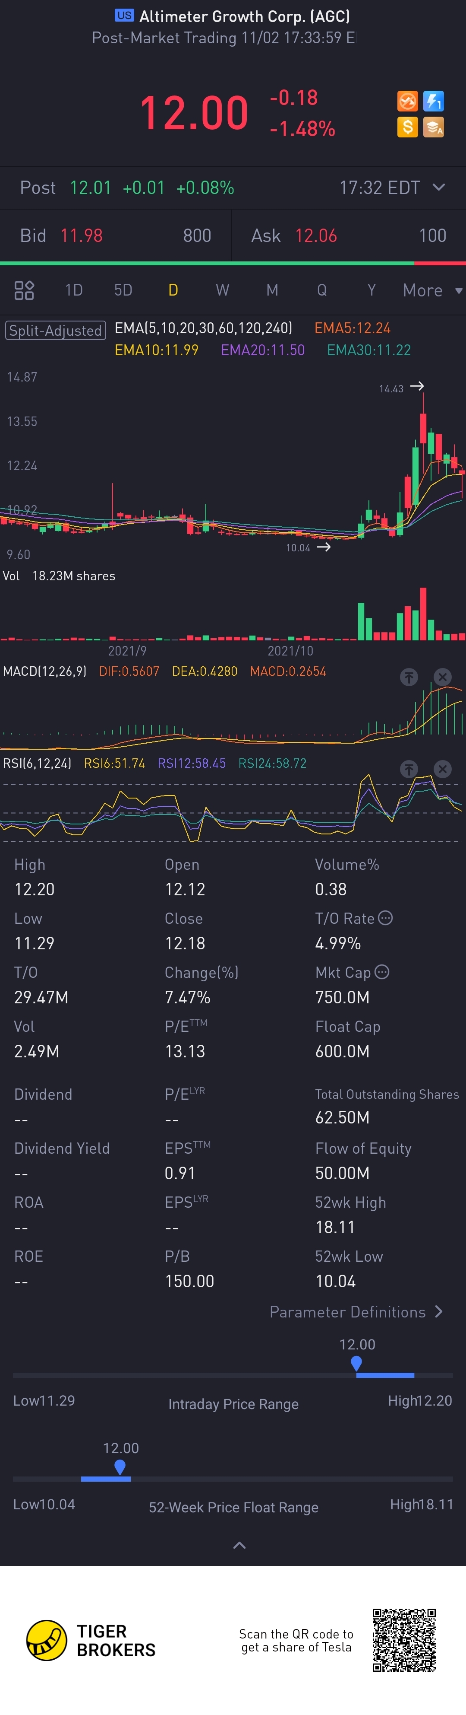
Task: Tap the T/O value 29.47M
Action: coord(41,997)
